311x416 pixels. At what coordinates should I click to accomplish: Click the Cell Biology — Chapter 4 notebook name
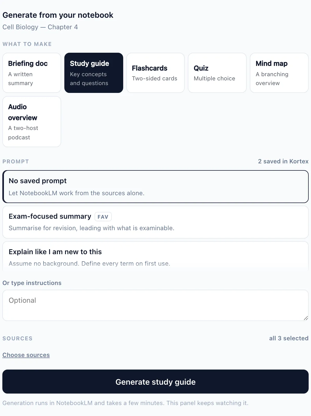(40, 27)
